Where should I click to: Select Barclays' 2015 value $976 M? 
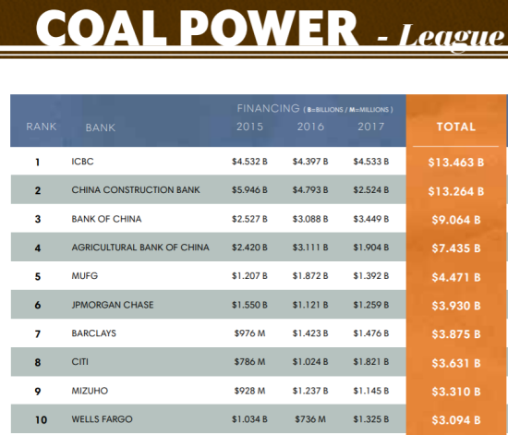(249, 333)
